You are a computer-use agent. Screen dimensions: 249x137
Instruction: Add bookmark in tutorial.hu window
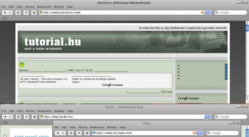(26, 12)
